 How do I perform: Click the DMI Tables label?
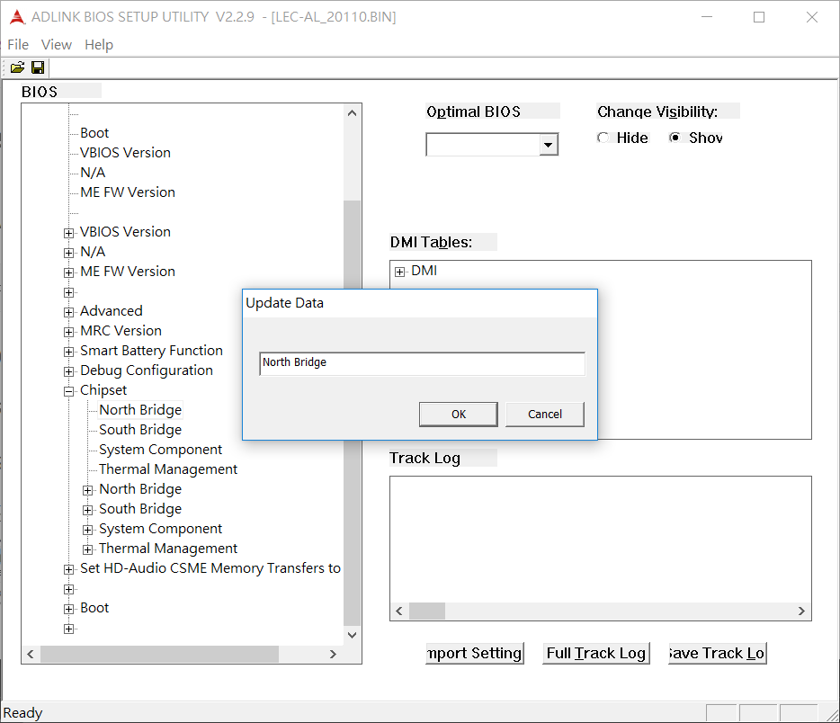point(432,242)
